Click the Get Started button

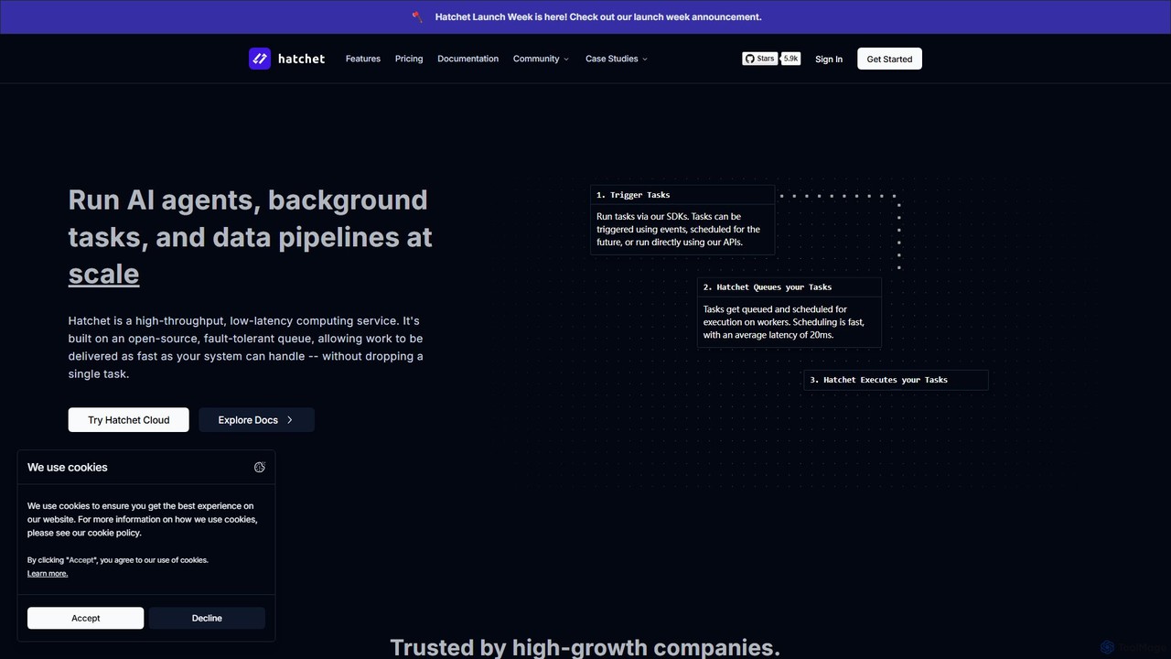889,59
